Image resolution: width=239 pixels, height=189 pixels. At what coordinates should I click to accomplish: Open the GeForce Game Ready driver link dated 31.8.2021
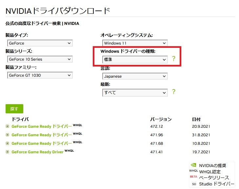tap(41, 135)
